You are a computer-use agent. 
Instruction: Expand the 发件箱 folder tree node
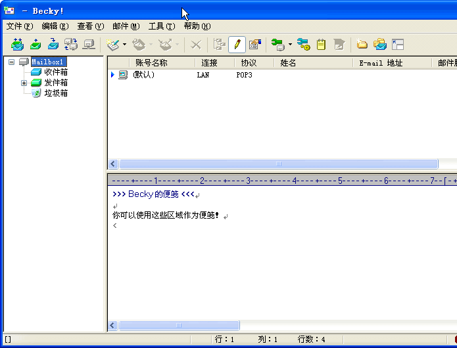click(24, 83)
